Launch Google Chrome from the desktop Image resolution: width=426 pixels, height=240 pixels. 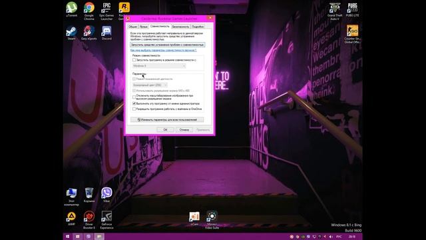(x=89, y=11)
